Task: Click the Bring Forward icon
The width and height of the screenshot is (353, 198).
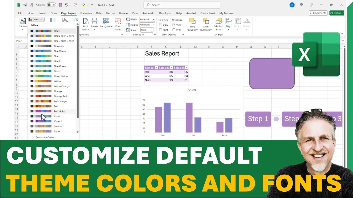Action: pyautogui.click(x=192, y=21)
